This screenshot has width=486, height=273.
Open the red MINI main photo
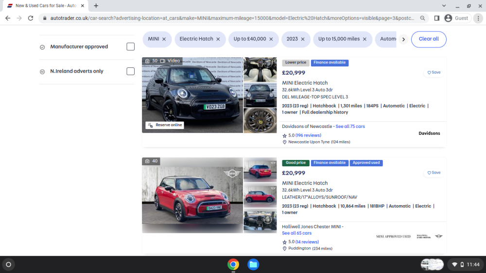192,195
